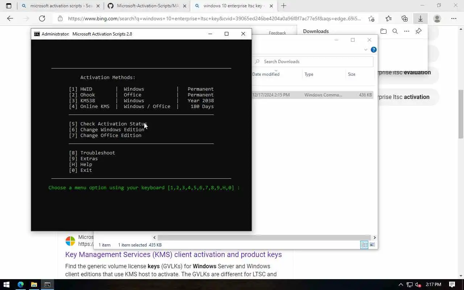
Task: Refresh the Bing page
Action: click(42, 18)
